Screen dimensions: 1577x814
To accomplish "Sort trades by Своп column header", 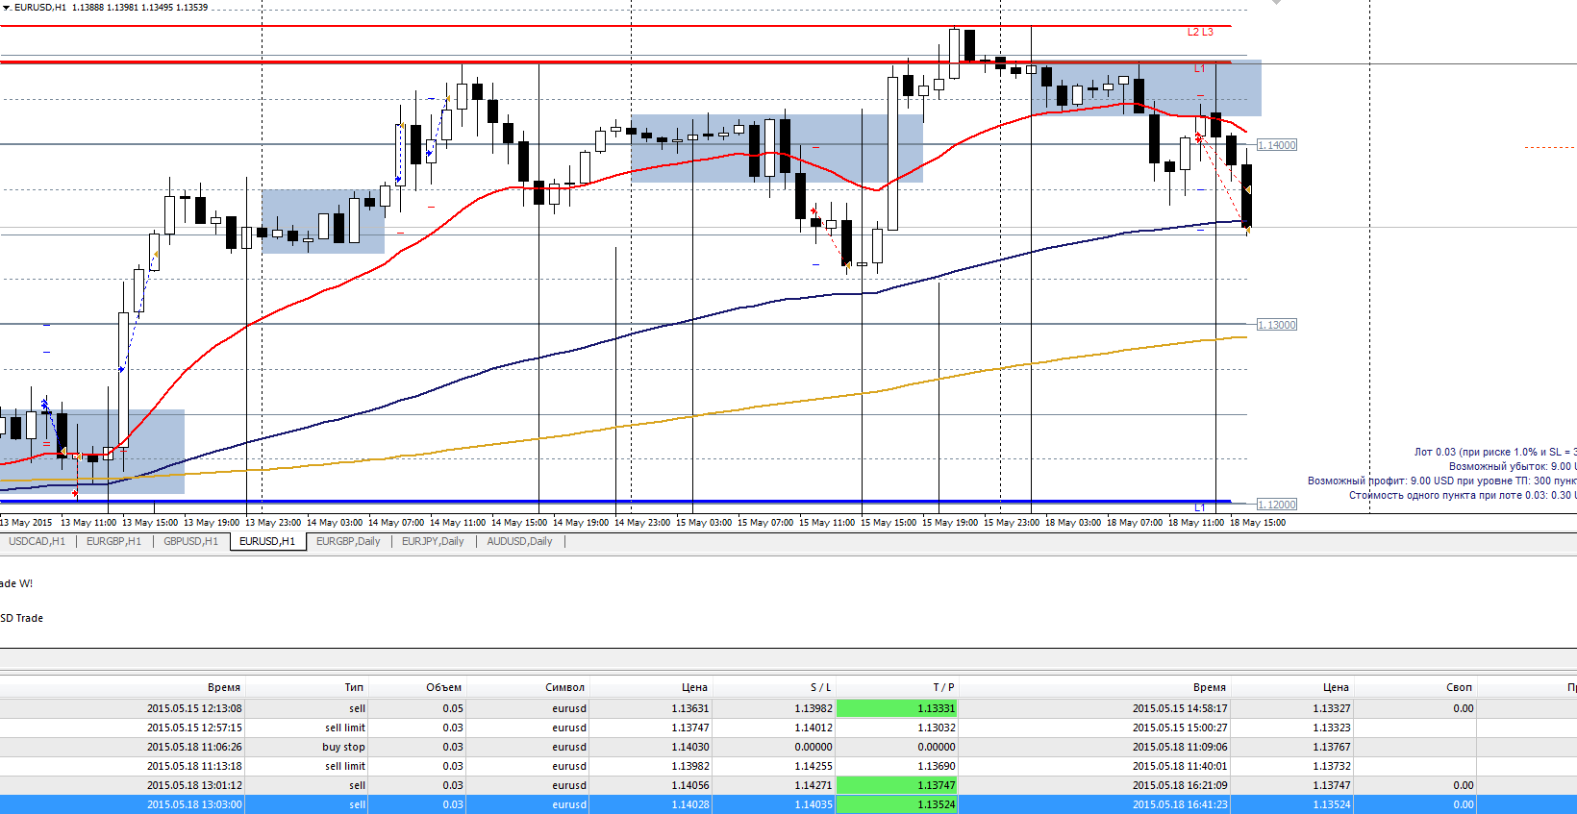I will (x=1460, y=687).
